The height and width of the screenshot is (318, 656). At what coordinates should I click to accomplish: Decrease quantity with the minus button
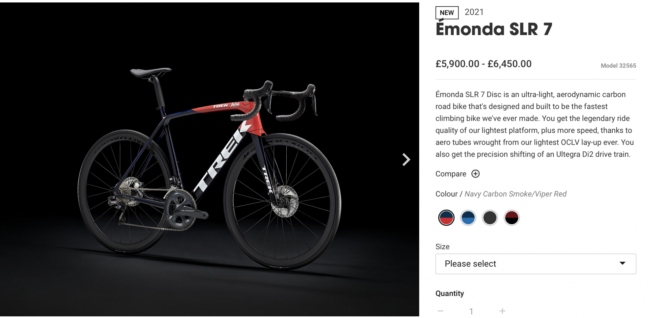tap(441, 311)
